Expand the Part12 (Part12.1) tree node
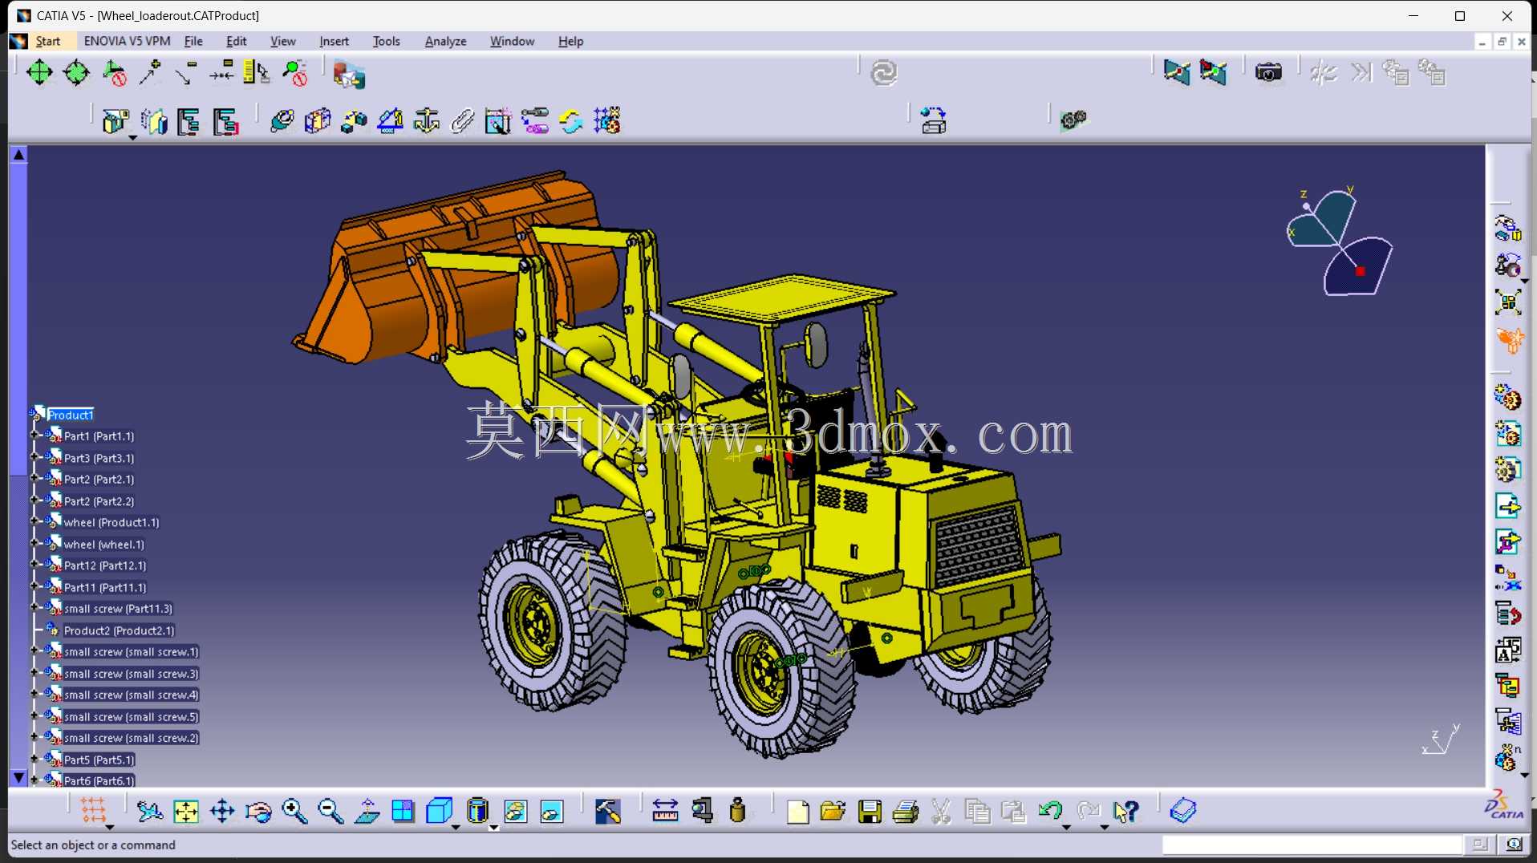The width and height of the screenshot is (1537, 863). [34, 565]
